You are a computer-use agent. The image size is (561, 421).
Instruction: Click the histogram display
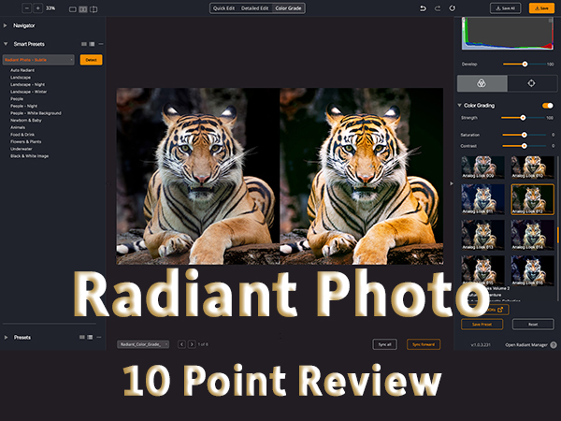[x=508, y=34]
